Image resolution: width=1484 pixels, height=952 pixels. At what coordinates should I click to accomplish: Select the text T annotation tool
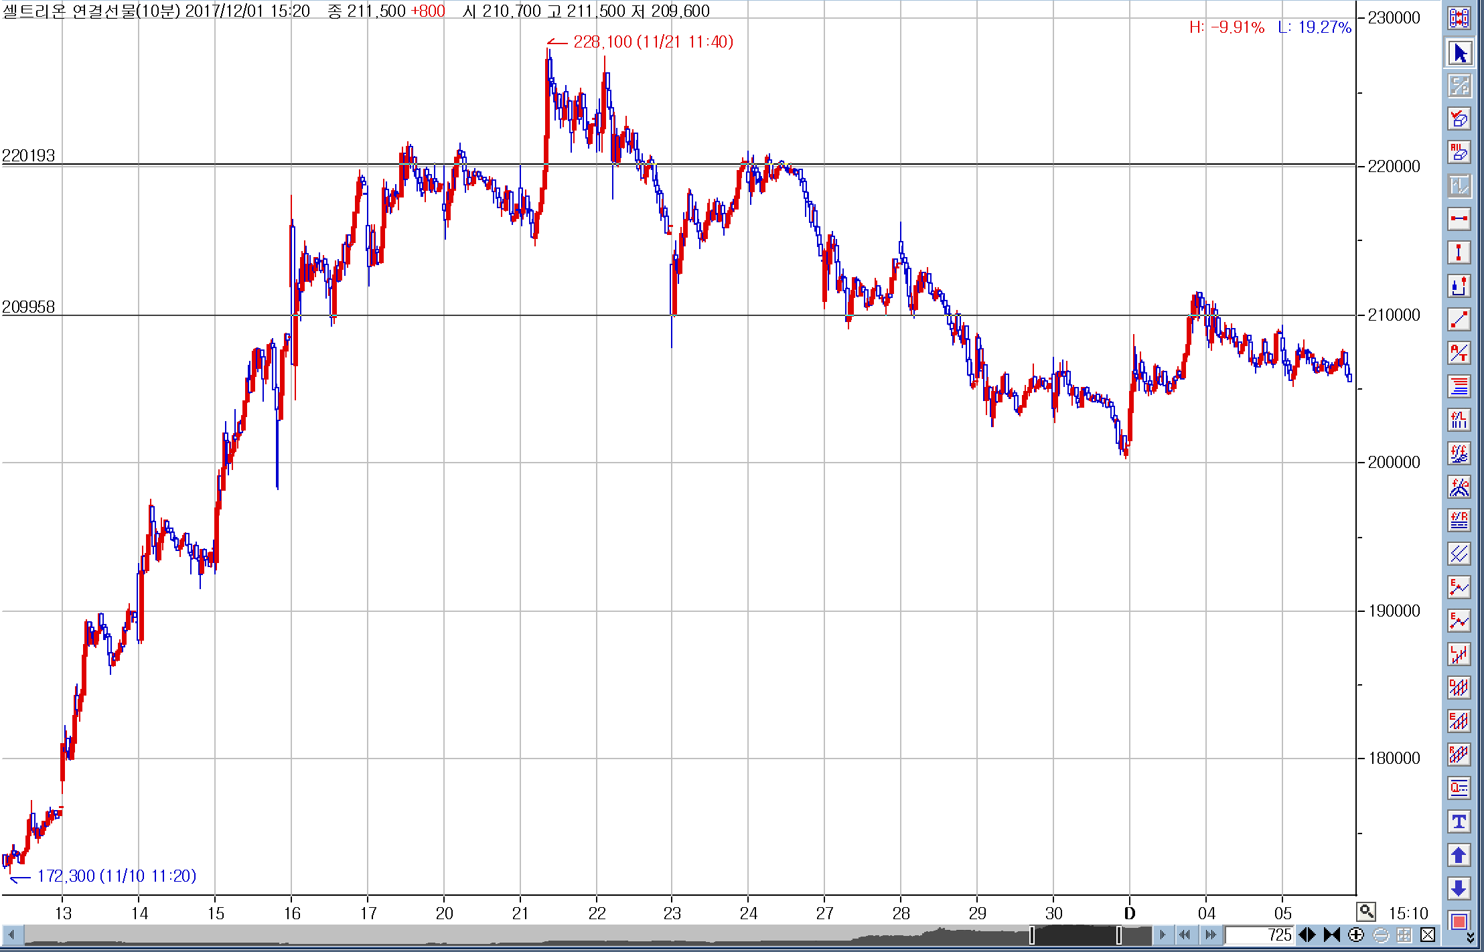tap(1459, 821)
